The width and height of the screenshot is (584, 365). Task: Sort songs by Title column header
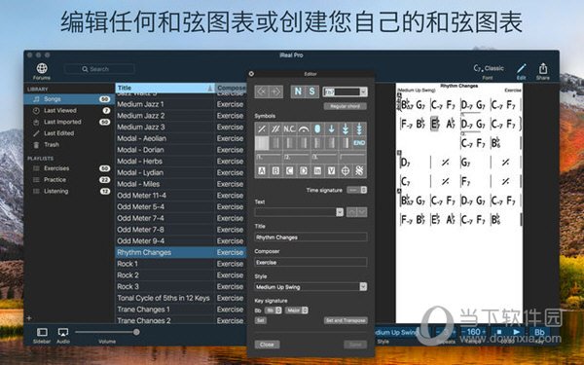click(165, 88)
